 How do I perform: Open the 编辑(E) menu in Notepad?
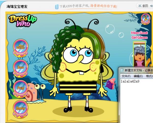138,76
